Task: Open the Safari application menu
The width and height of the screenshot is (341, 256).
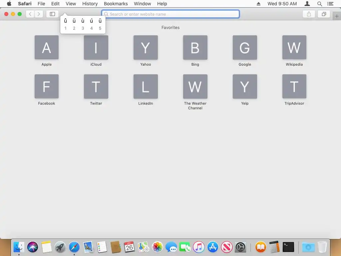Action: click(25, 4)
